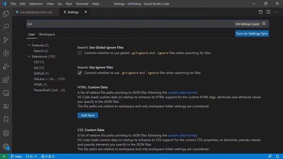
Task: Open the Manage gear icon
Action: click(x=6, y=146)
